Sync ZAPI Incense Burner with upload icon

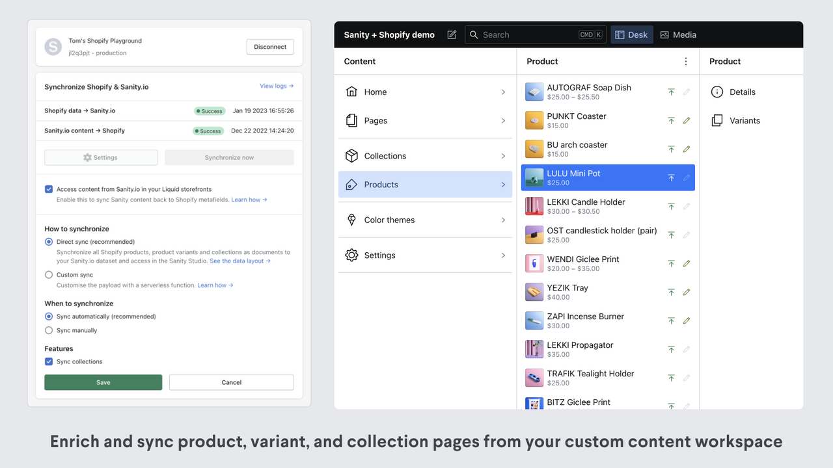pyautogui.click(x=671, y=320)
